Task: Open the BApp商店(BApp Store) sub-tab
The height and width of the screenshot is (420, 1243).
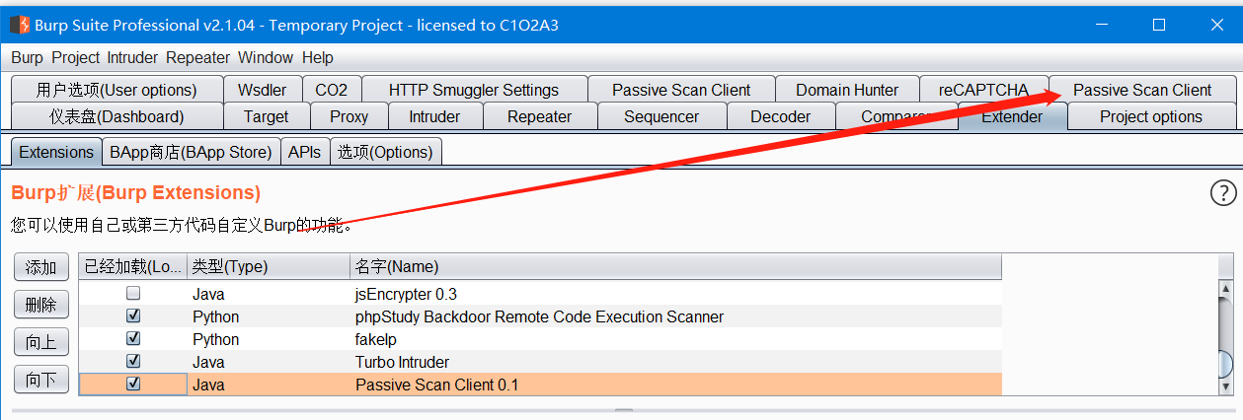Action: click(x=191, y=152)
